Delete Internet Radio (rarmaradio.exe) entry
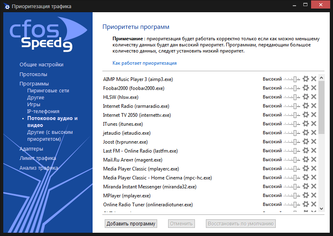The image size is (333, 236). click(x=314, y=106)
